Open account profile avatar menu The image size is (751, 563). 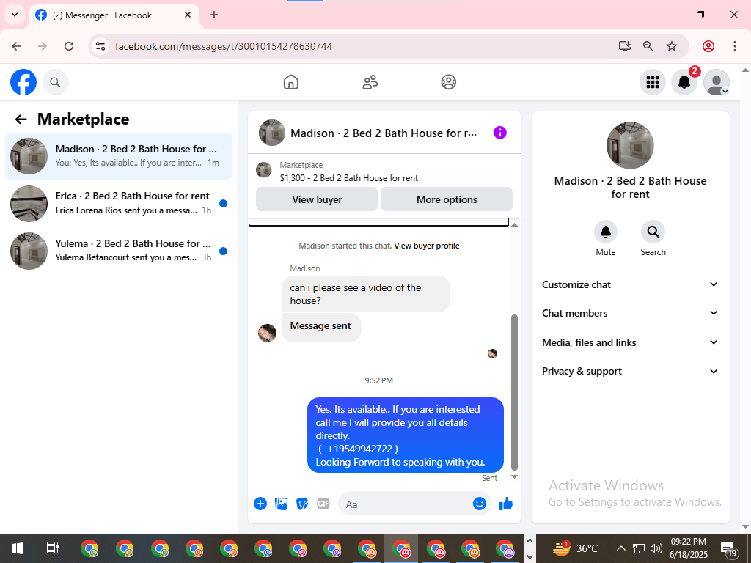(716, 82)
